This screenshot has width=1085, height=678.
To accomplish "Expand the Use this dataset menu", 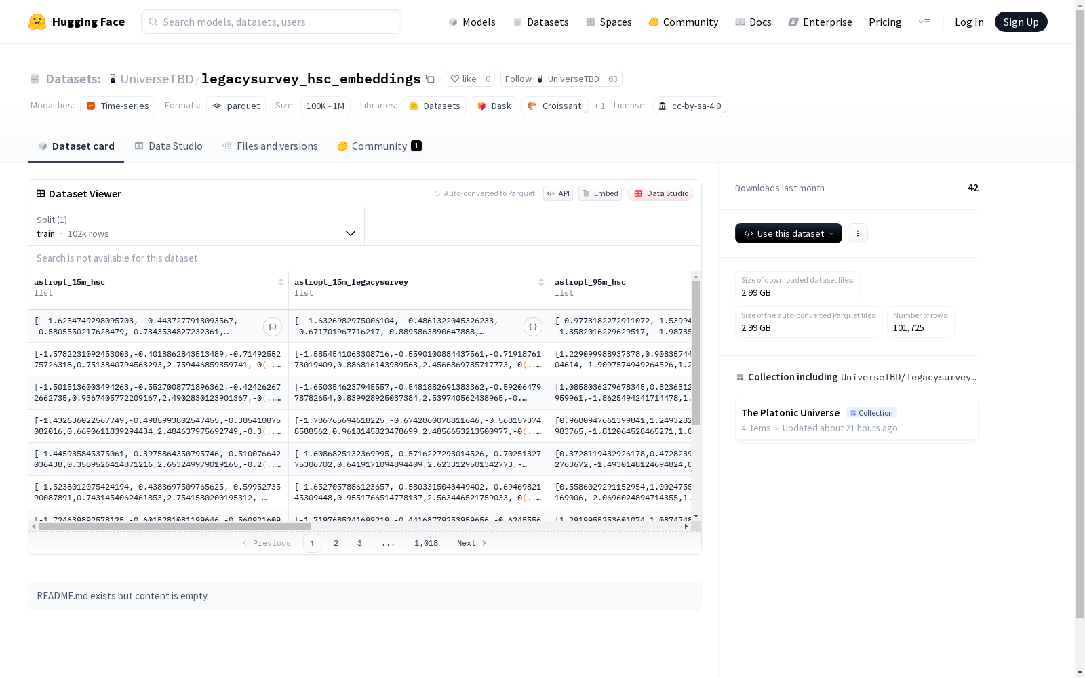I will [x=789, y=233].
